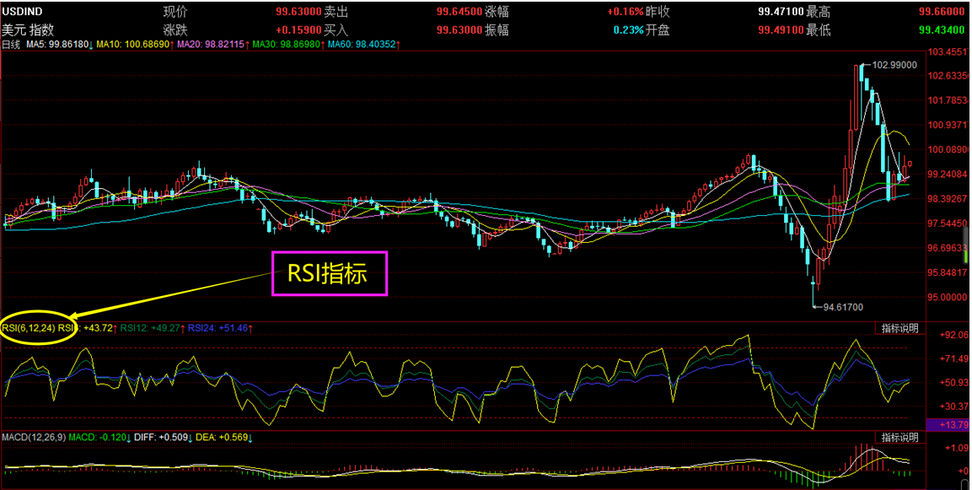
Task: Click the 昨收 value 99.47100
Action: click(x=781, y=12)
